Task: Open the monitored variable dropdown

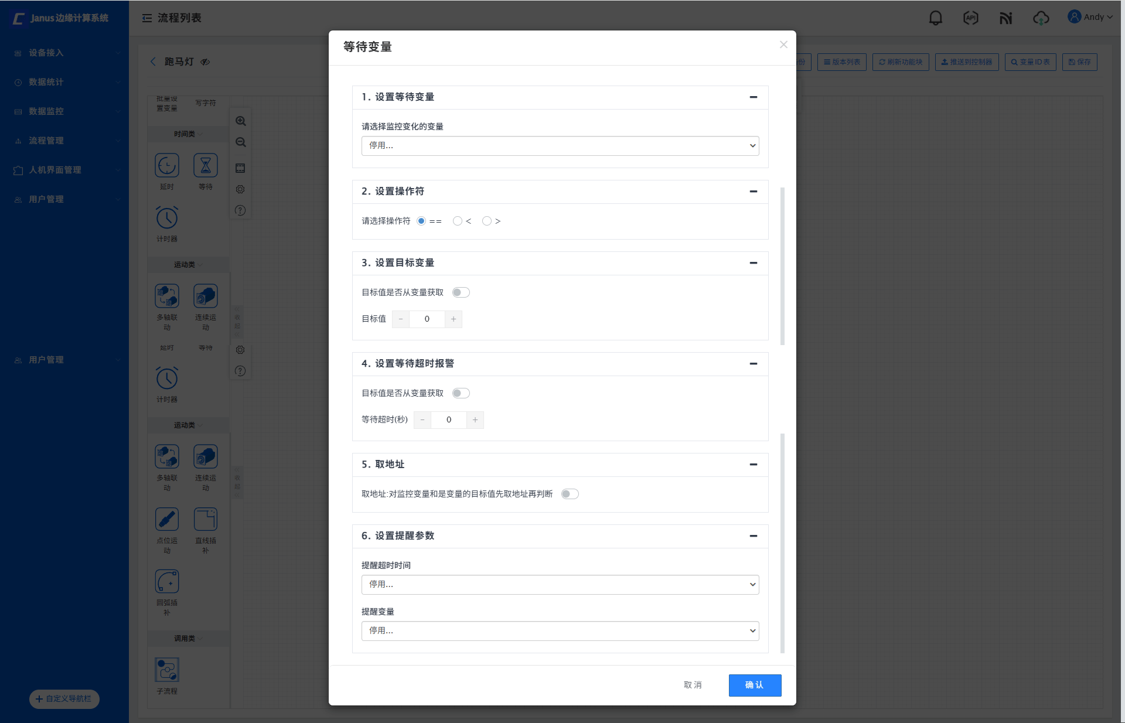Action: [x=560, y=146]
